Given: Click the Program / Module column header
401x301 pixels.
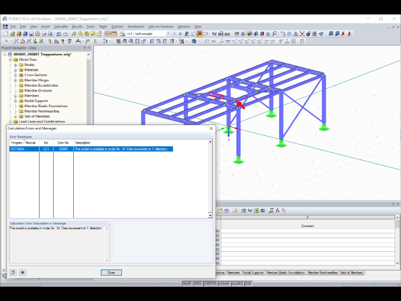Looking at the screenshot, I should tap(24, 143).
